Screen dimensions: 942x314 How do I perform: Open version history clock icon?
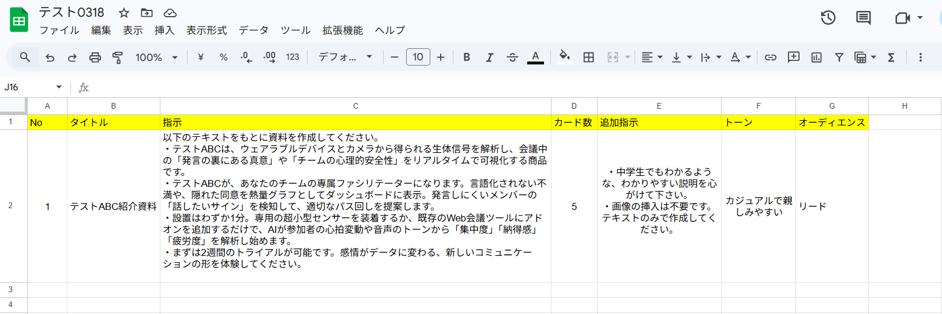click(828, 18)
